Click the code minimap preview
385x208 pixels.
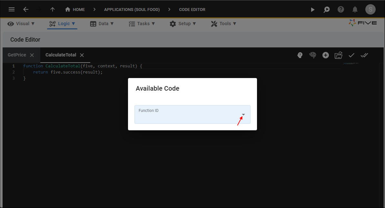pos(351,63)
